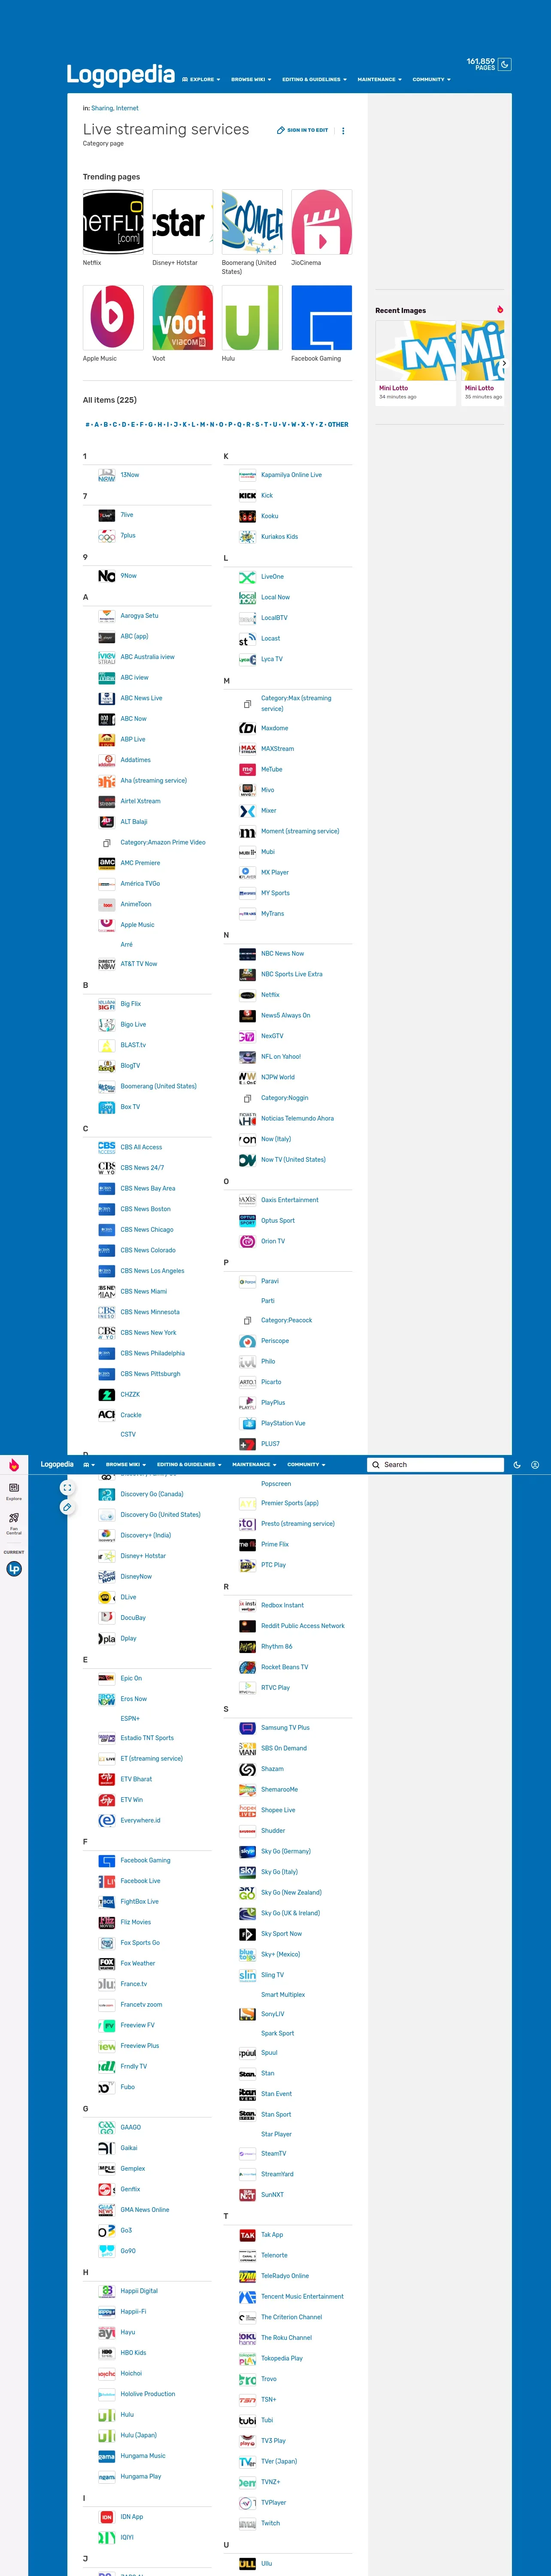Viewport: 551px width, 2576px height.
Task: Jump to letter S in alphabet index
Action: [257, 424]
